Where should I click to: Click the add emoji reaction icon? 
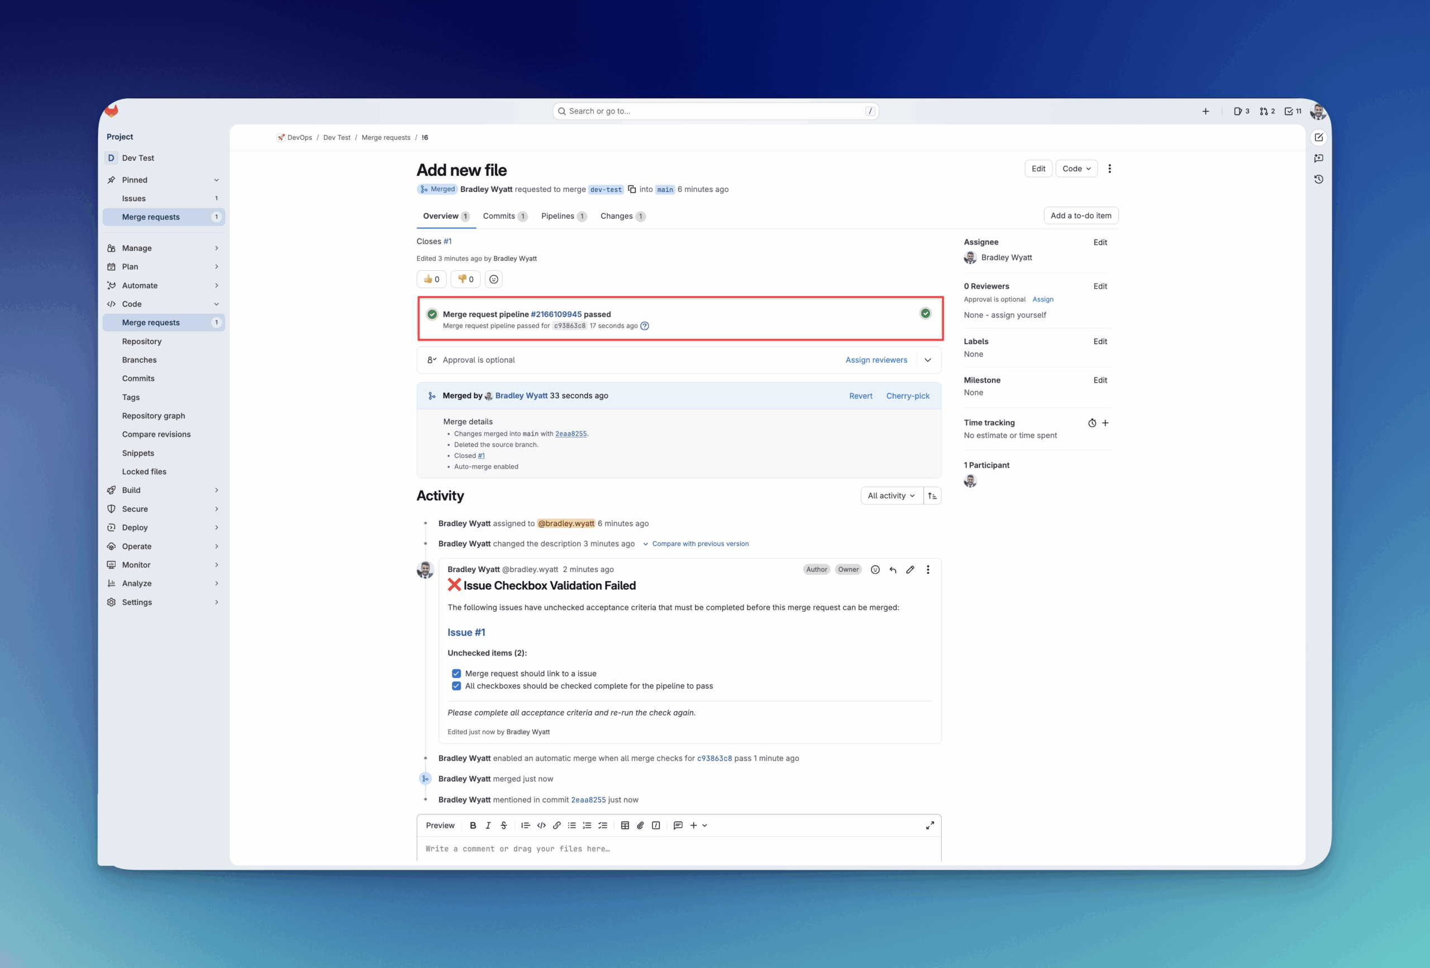point(493,279)
